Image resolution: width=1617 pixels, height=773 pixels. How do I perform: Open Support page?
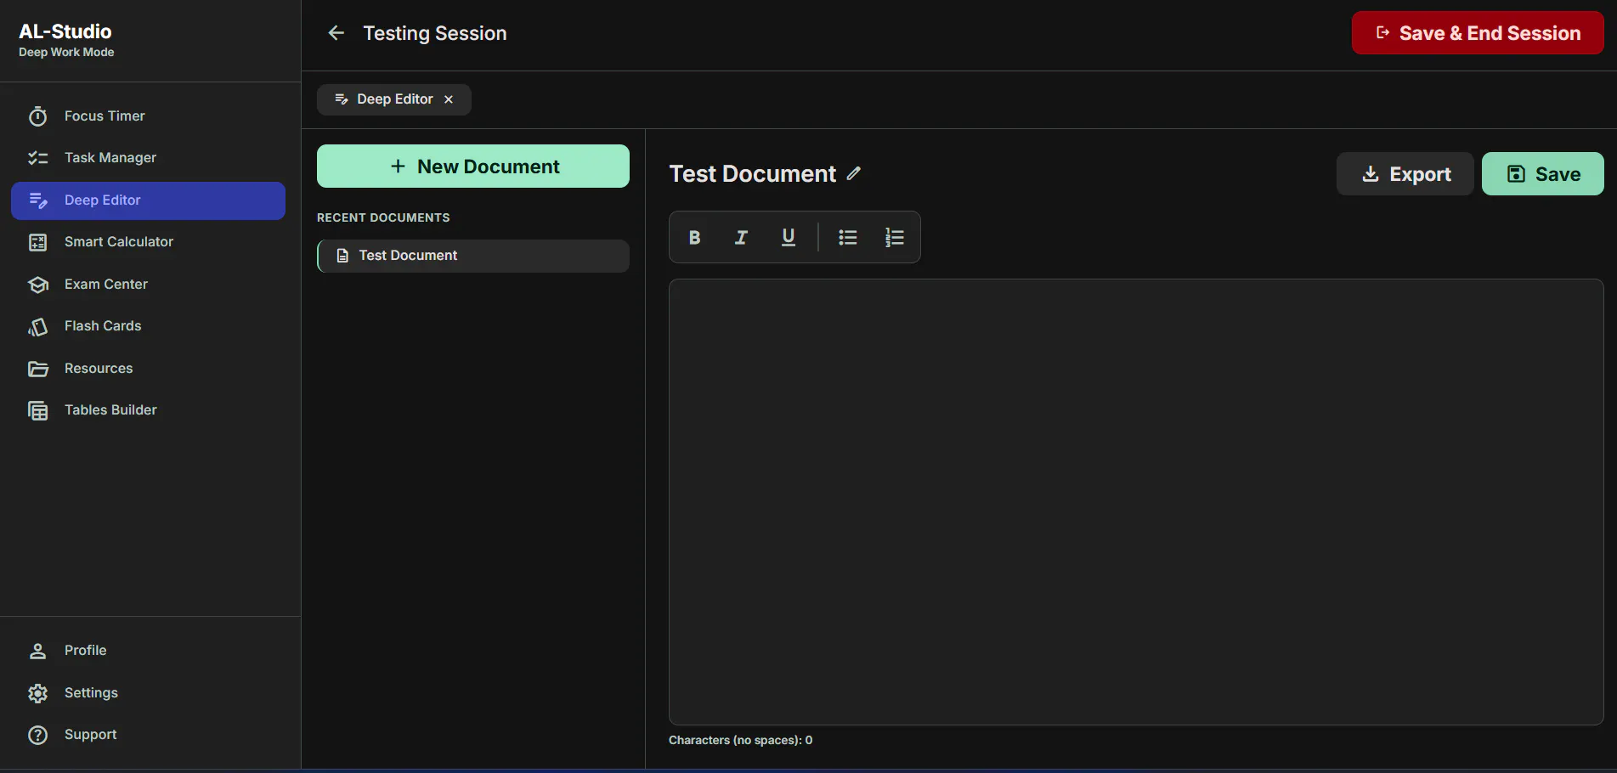click(x=148, y=735)
